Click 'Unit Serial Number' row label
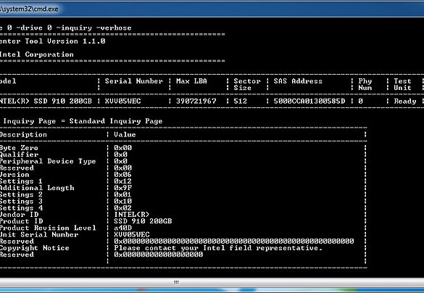The height and width of the screenshot is (293, 424). point(39,234)
